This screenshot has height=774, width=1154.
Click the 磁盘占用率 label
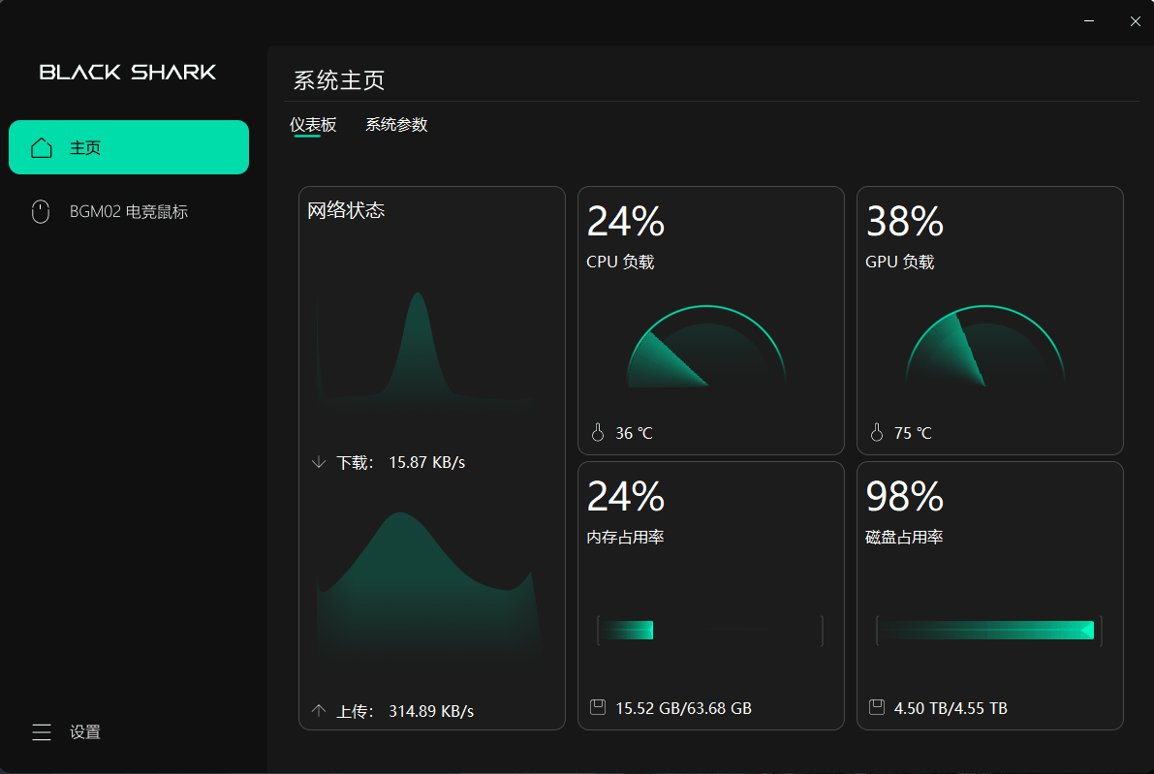tap(905, 537)
